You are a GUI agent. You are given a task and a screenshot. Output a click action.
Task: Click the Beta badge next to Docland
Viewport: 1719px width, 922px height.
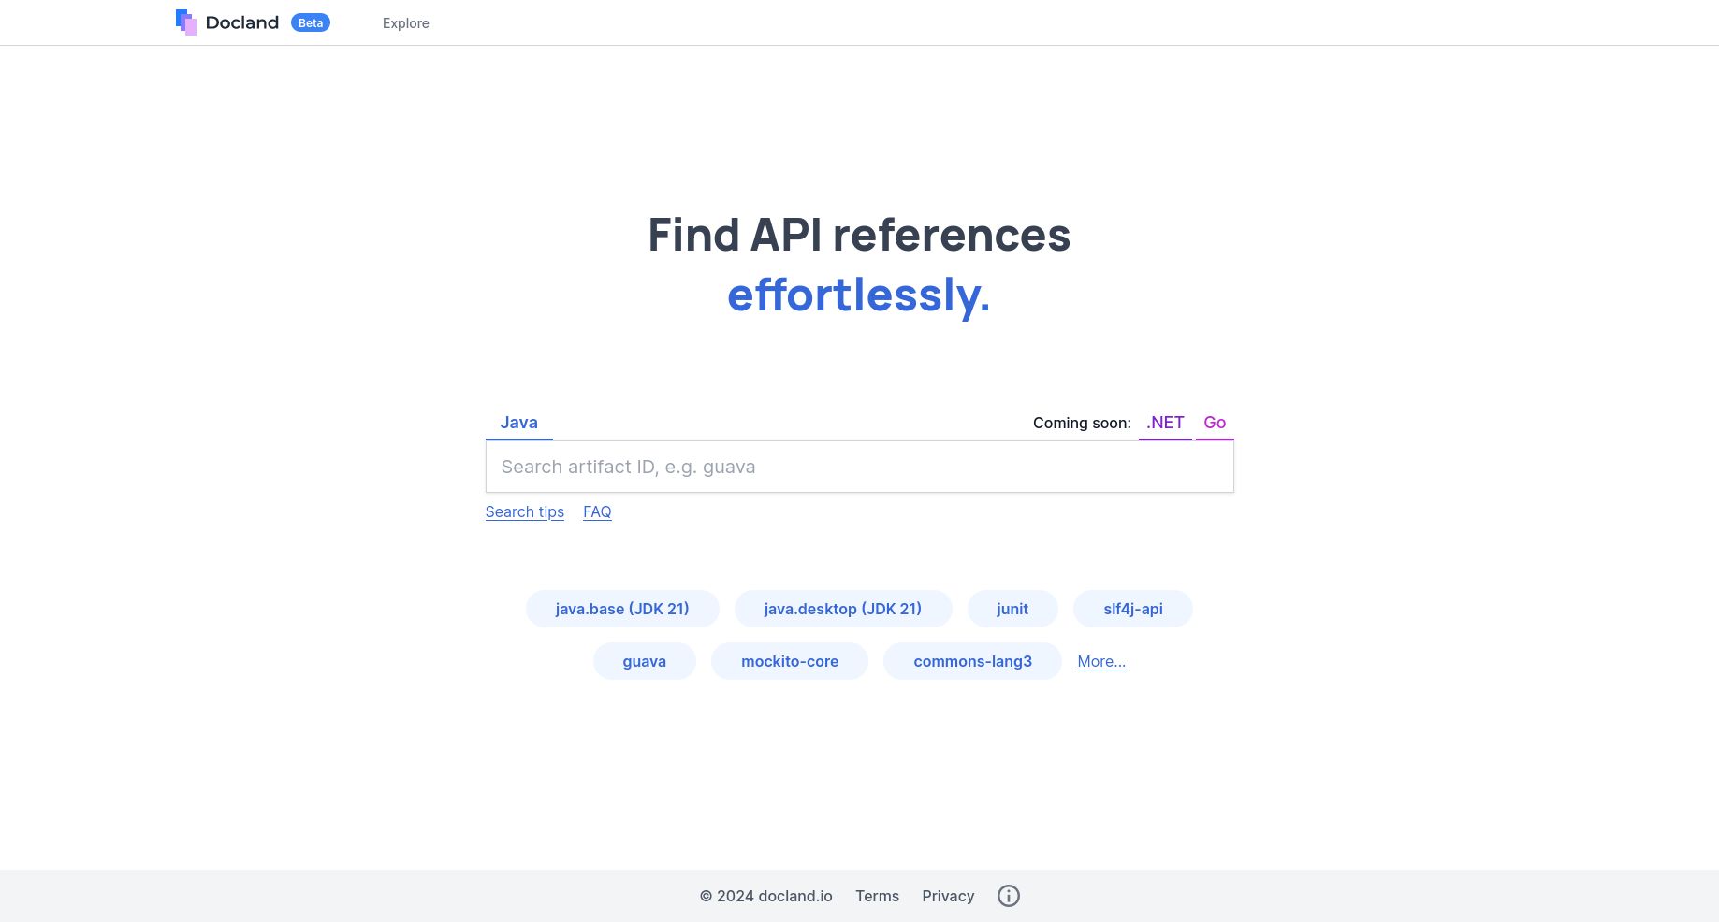coord(310,22)
